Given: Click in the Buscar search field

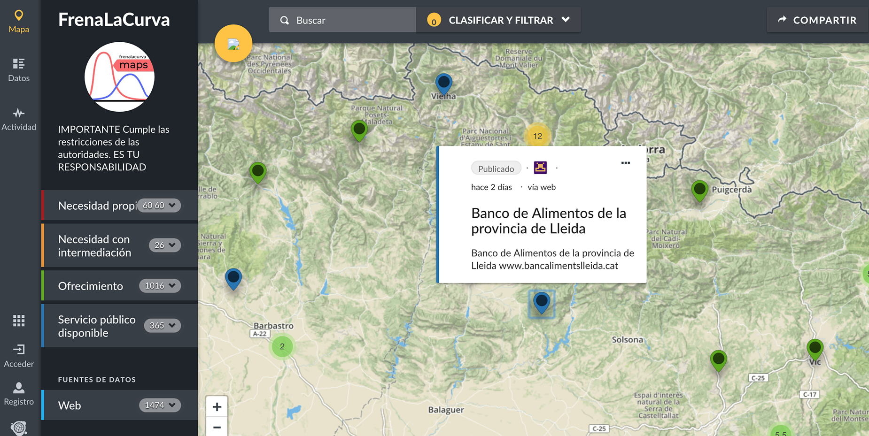Looking at the screenshot, I should pos(342,20).
